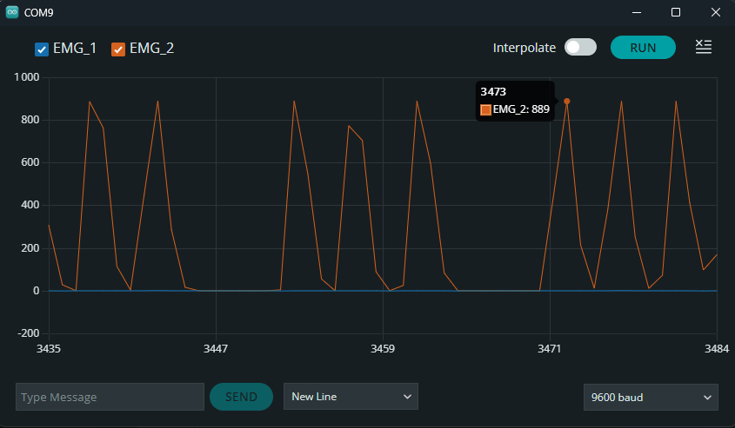Click the EMG_1 legend label text
735x428 pixels.
pos(75,49)
